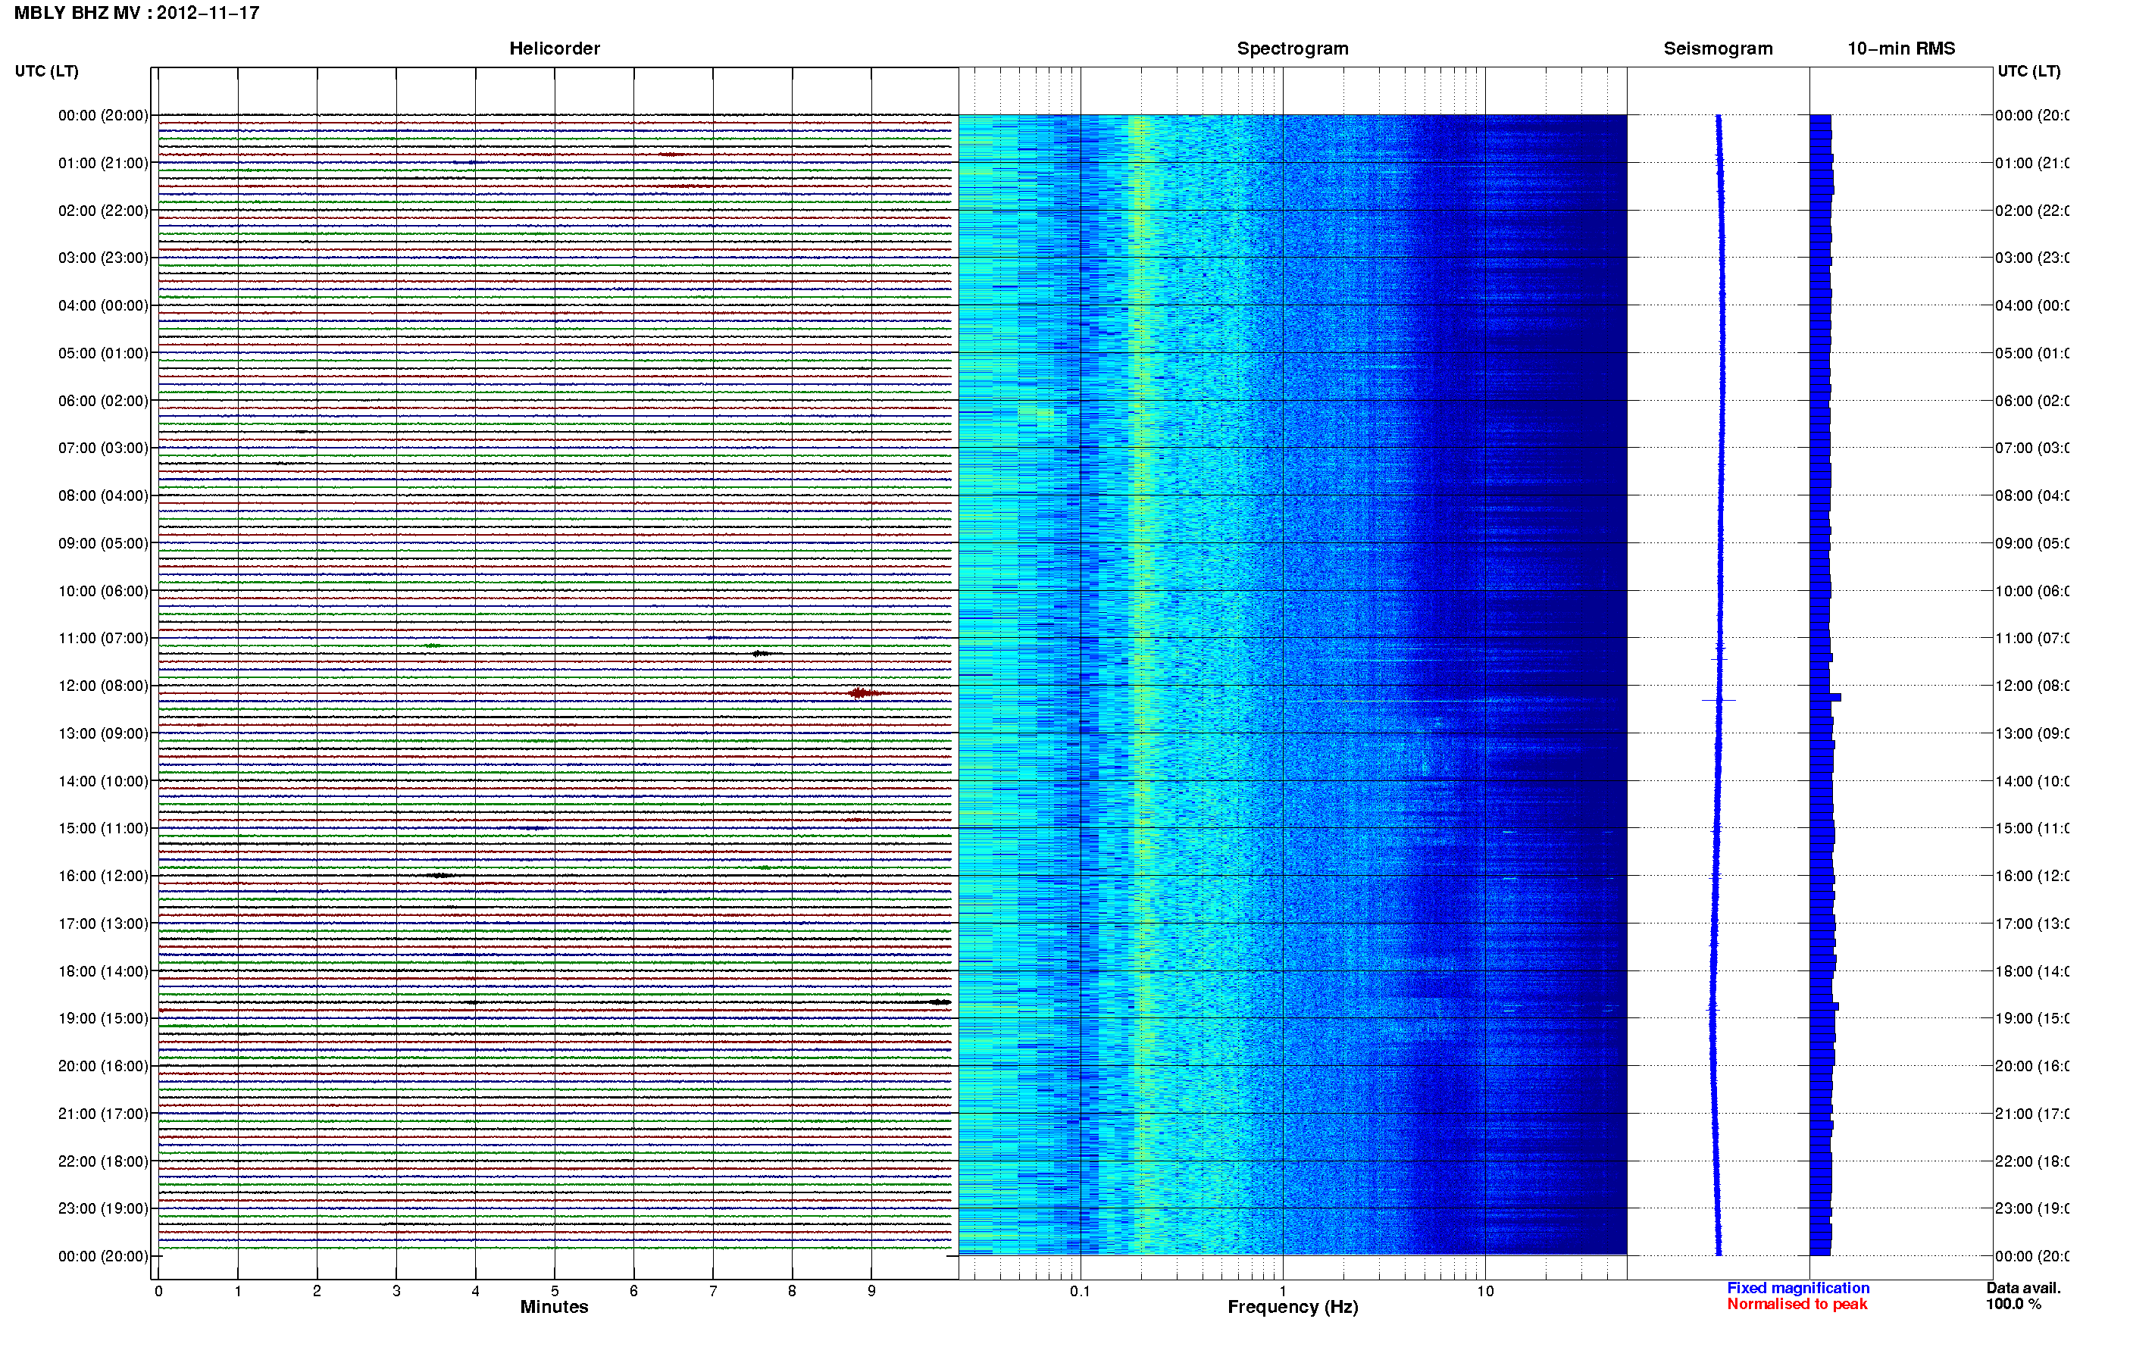The image size is (2155, 1347).
Task: Click left time label 18:00 (14:00)
Action: pyautogui.click(x=103, y=971)
